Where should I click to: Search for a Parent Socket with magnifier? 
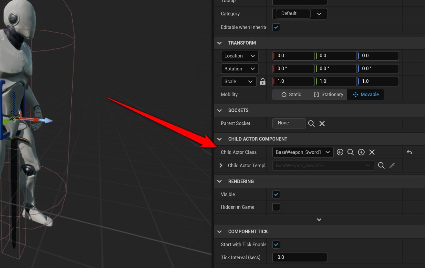(x=311, y=123)
